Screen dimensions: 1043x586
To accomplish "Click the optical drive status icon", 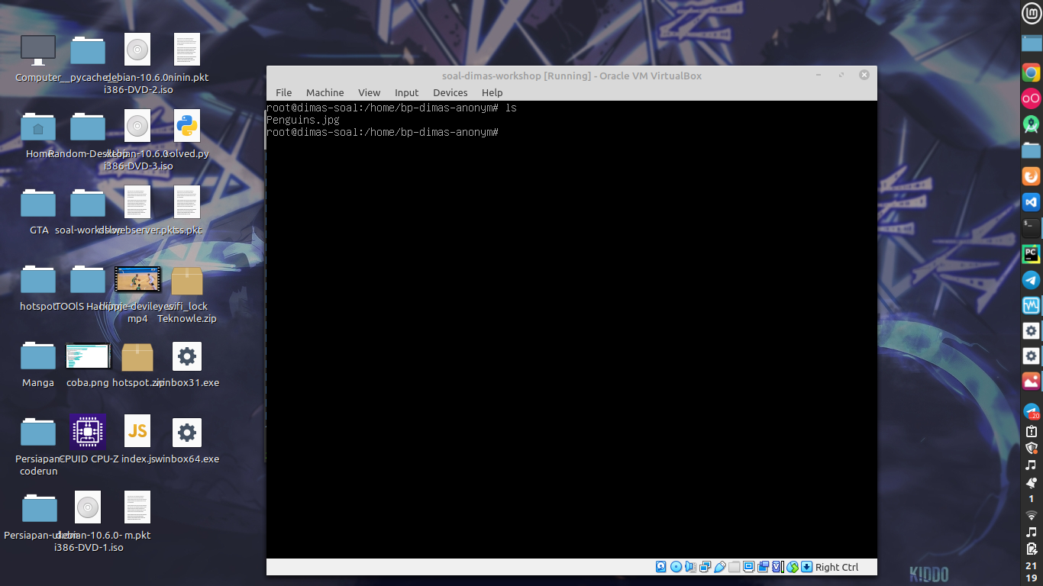I will [x=676, y=567].
